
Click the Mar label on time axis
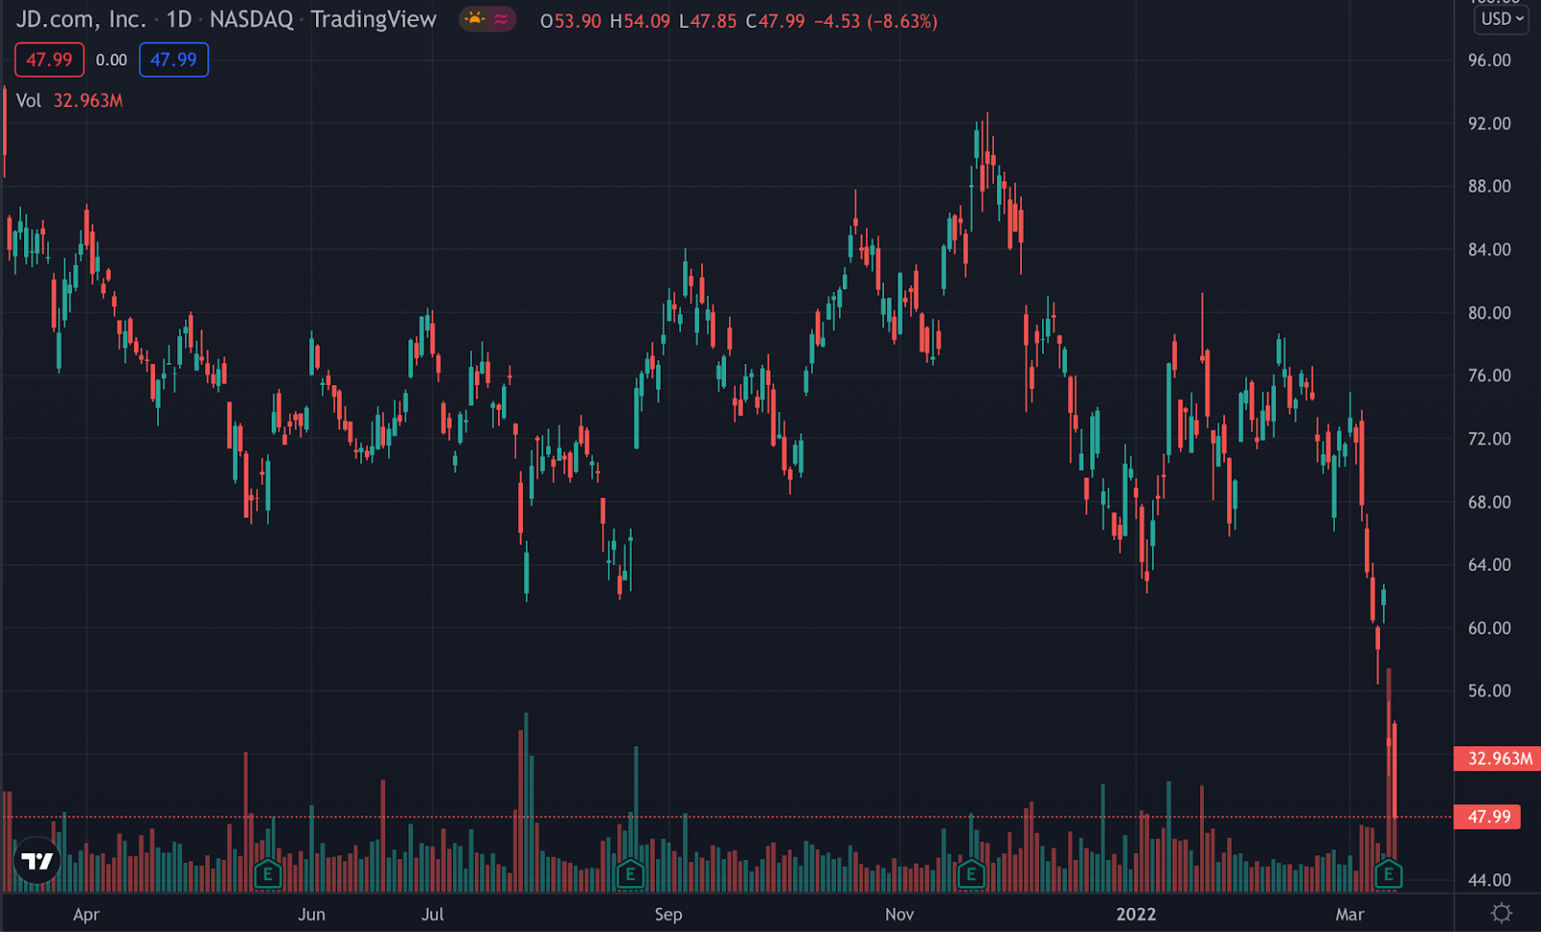pos(1349,915)
